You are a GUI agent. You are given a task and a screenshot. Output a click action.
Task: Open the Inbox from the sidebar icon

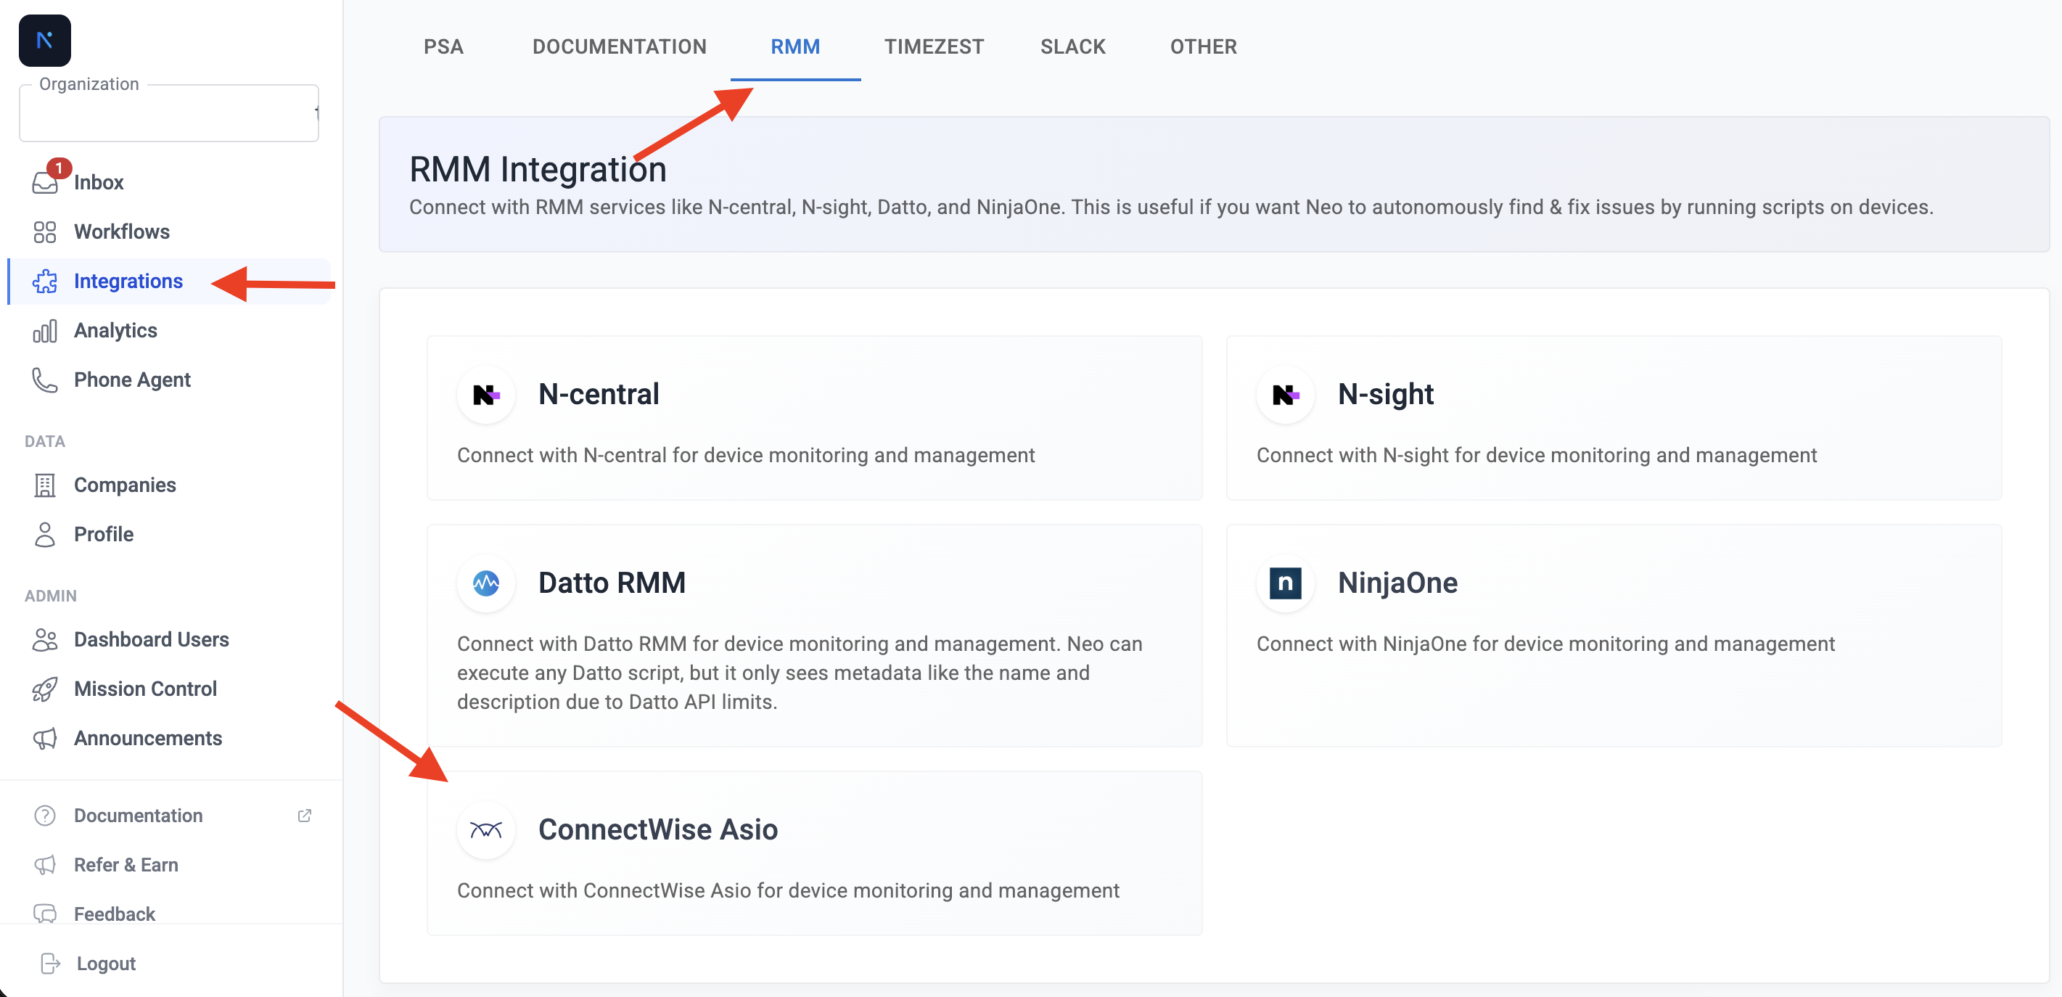pos(45,183)
